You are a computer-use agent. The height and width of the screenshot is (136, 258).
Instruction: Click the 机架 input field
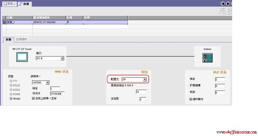pos(220,92)
